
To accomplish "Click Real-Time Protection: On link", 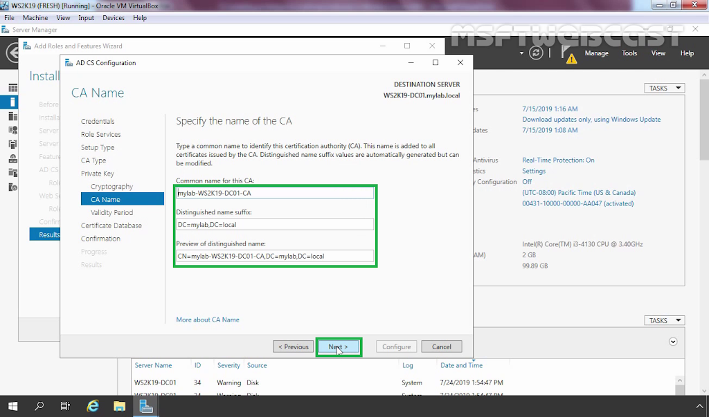I will coord(558,160).
